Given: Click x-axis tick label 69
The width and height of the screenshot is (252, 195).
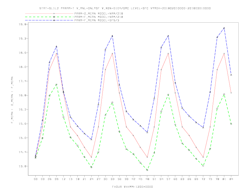Looking at the screenshot, I should pos(196,179).
